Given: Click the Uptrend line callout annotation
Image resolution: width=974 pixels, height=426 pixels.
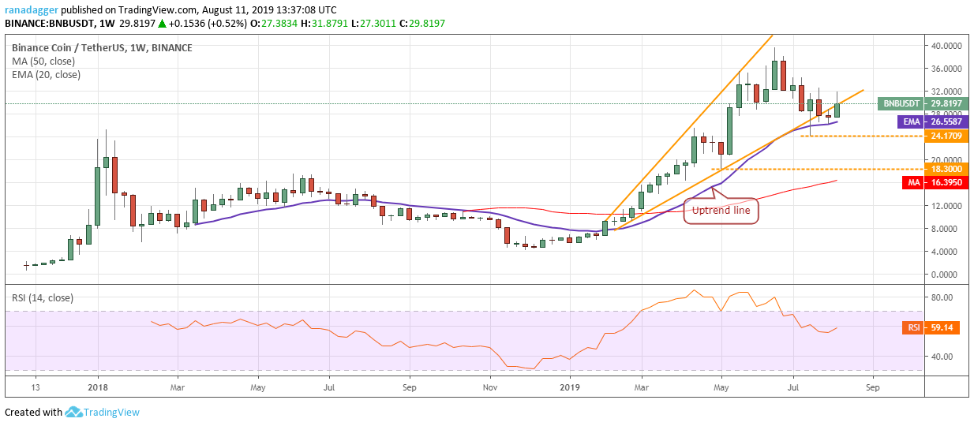Looking at the screenshot, I should tap(721, 211).
